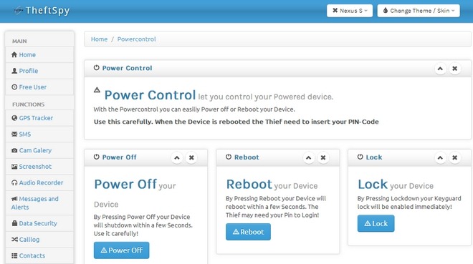Click the megaphone icon beside Messages and Alerts
Screen dimensions: 473x264
coord(14,199)
